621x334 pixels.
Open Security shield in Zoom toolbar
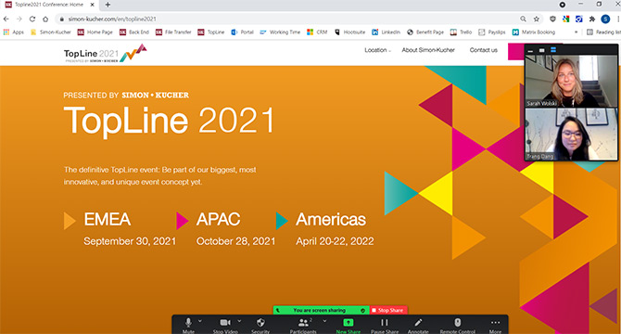tap(260, 325)
